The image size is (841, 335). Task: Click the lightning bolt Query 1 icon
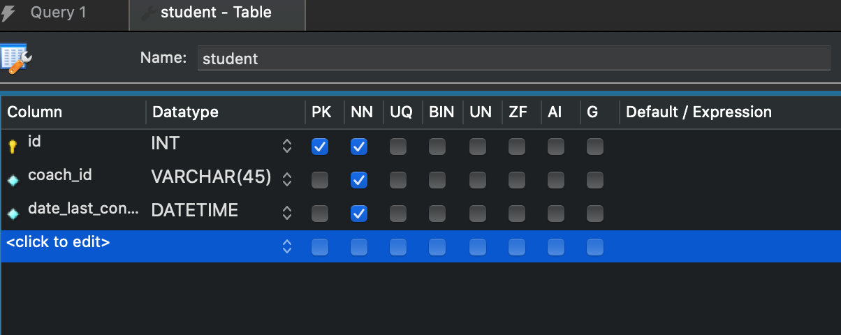(x=8, y=13)
